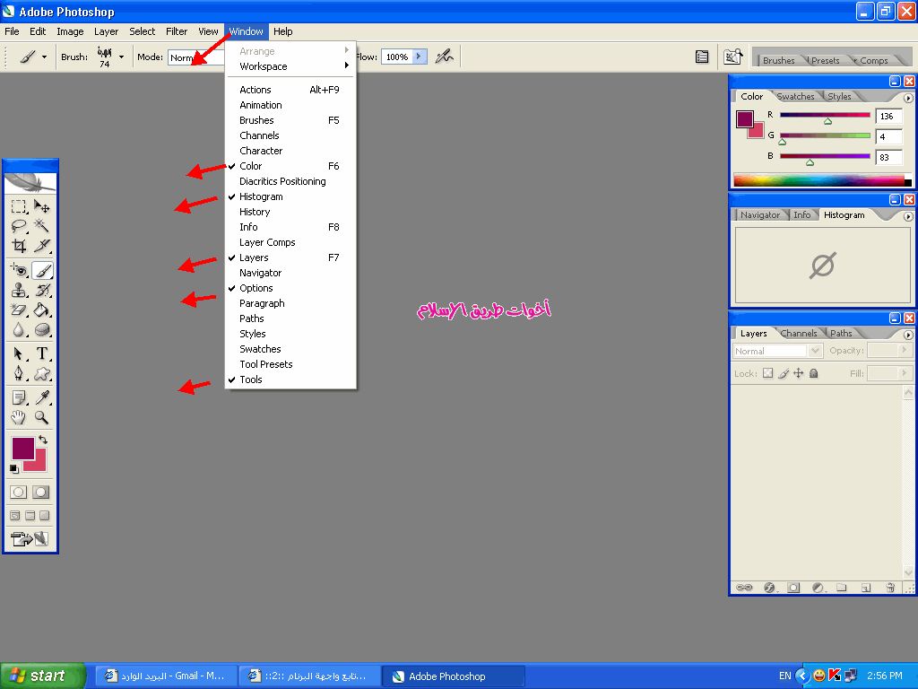918x689 pixels.
Task: Select the Sponge tool
Action: 41,330
